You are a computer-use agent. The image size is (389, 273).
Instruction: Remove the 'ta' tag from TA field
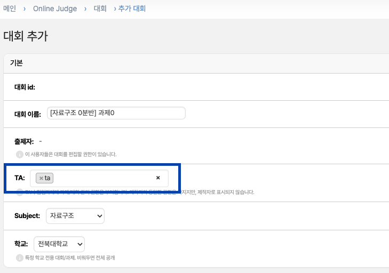coord(41,178)
